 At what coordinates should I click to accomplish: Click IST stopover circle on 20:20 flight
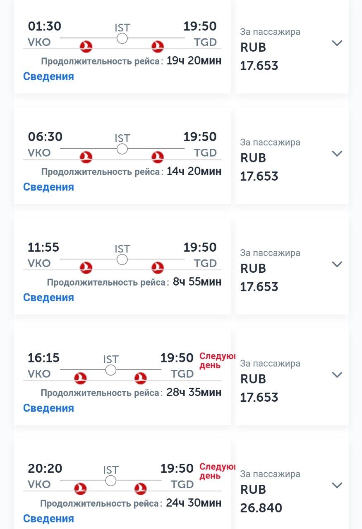110,481
